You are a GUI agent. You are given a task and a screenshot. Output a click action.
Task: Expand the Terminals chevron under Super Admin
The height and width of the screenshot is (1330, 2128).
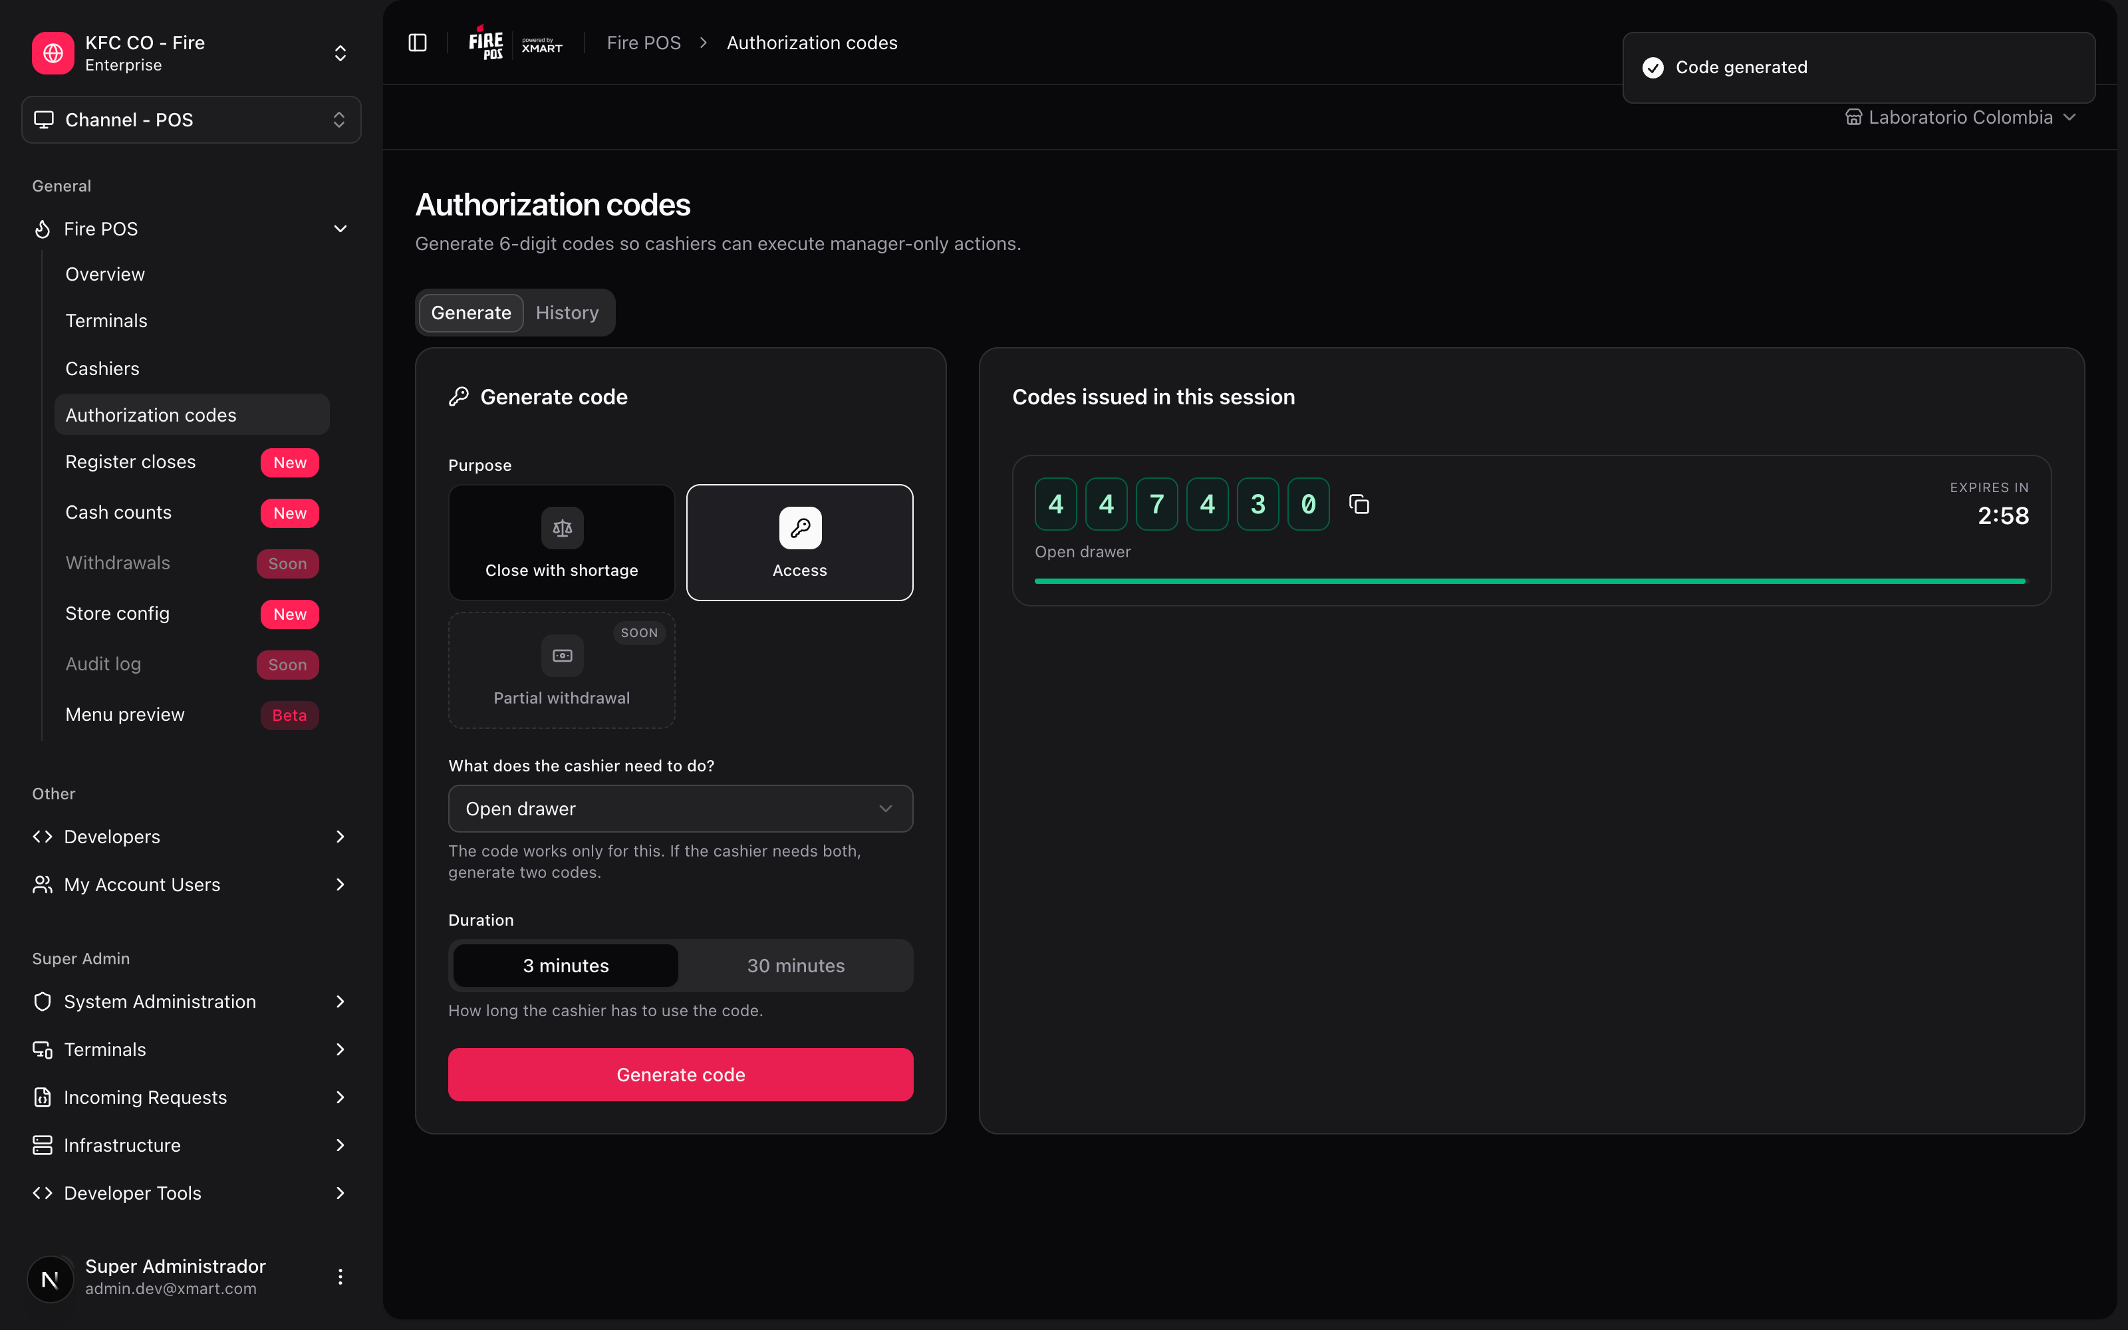(340, 1049)
